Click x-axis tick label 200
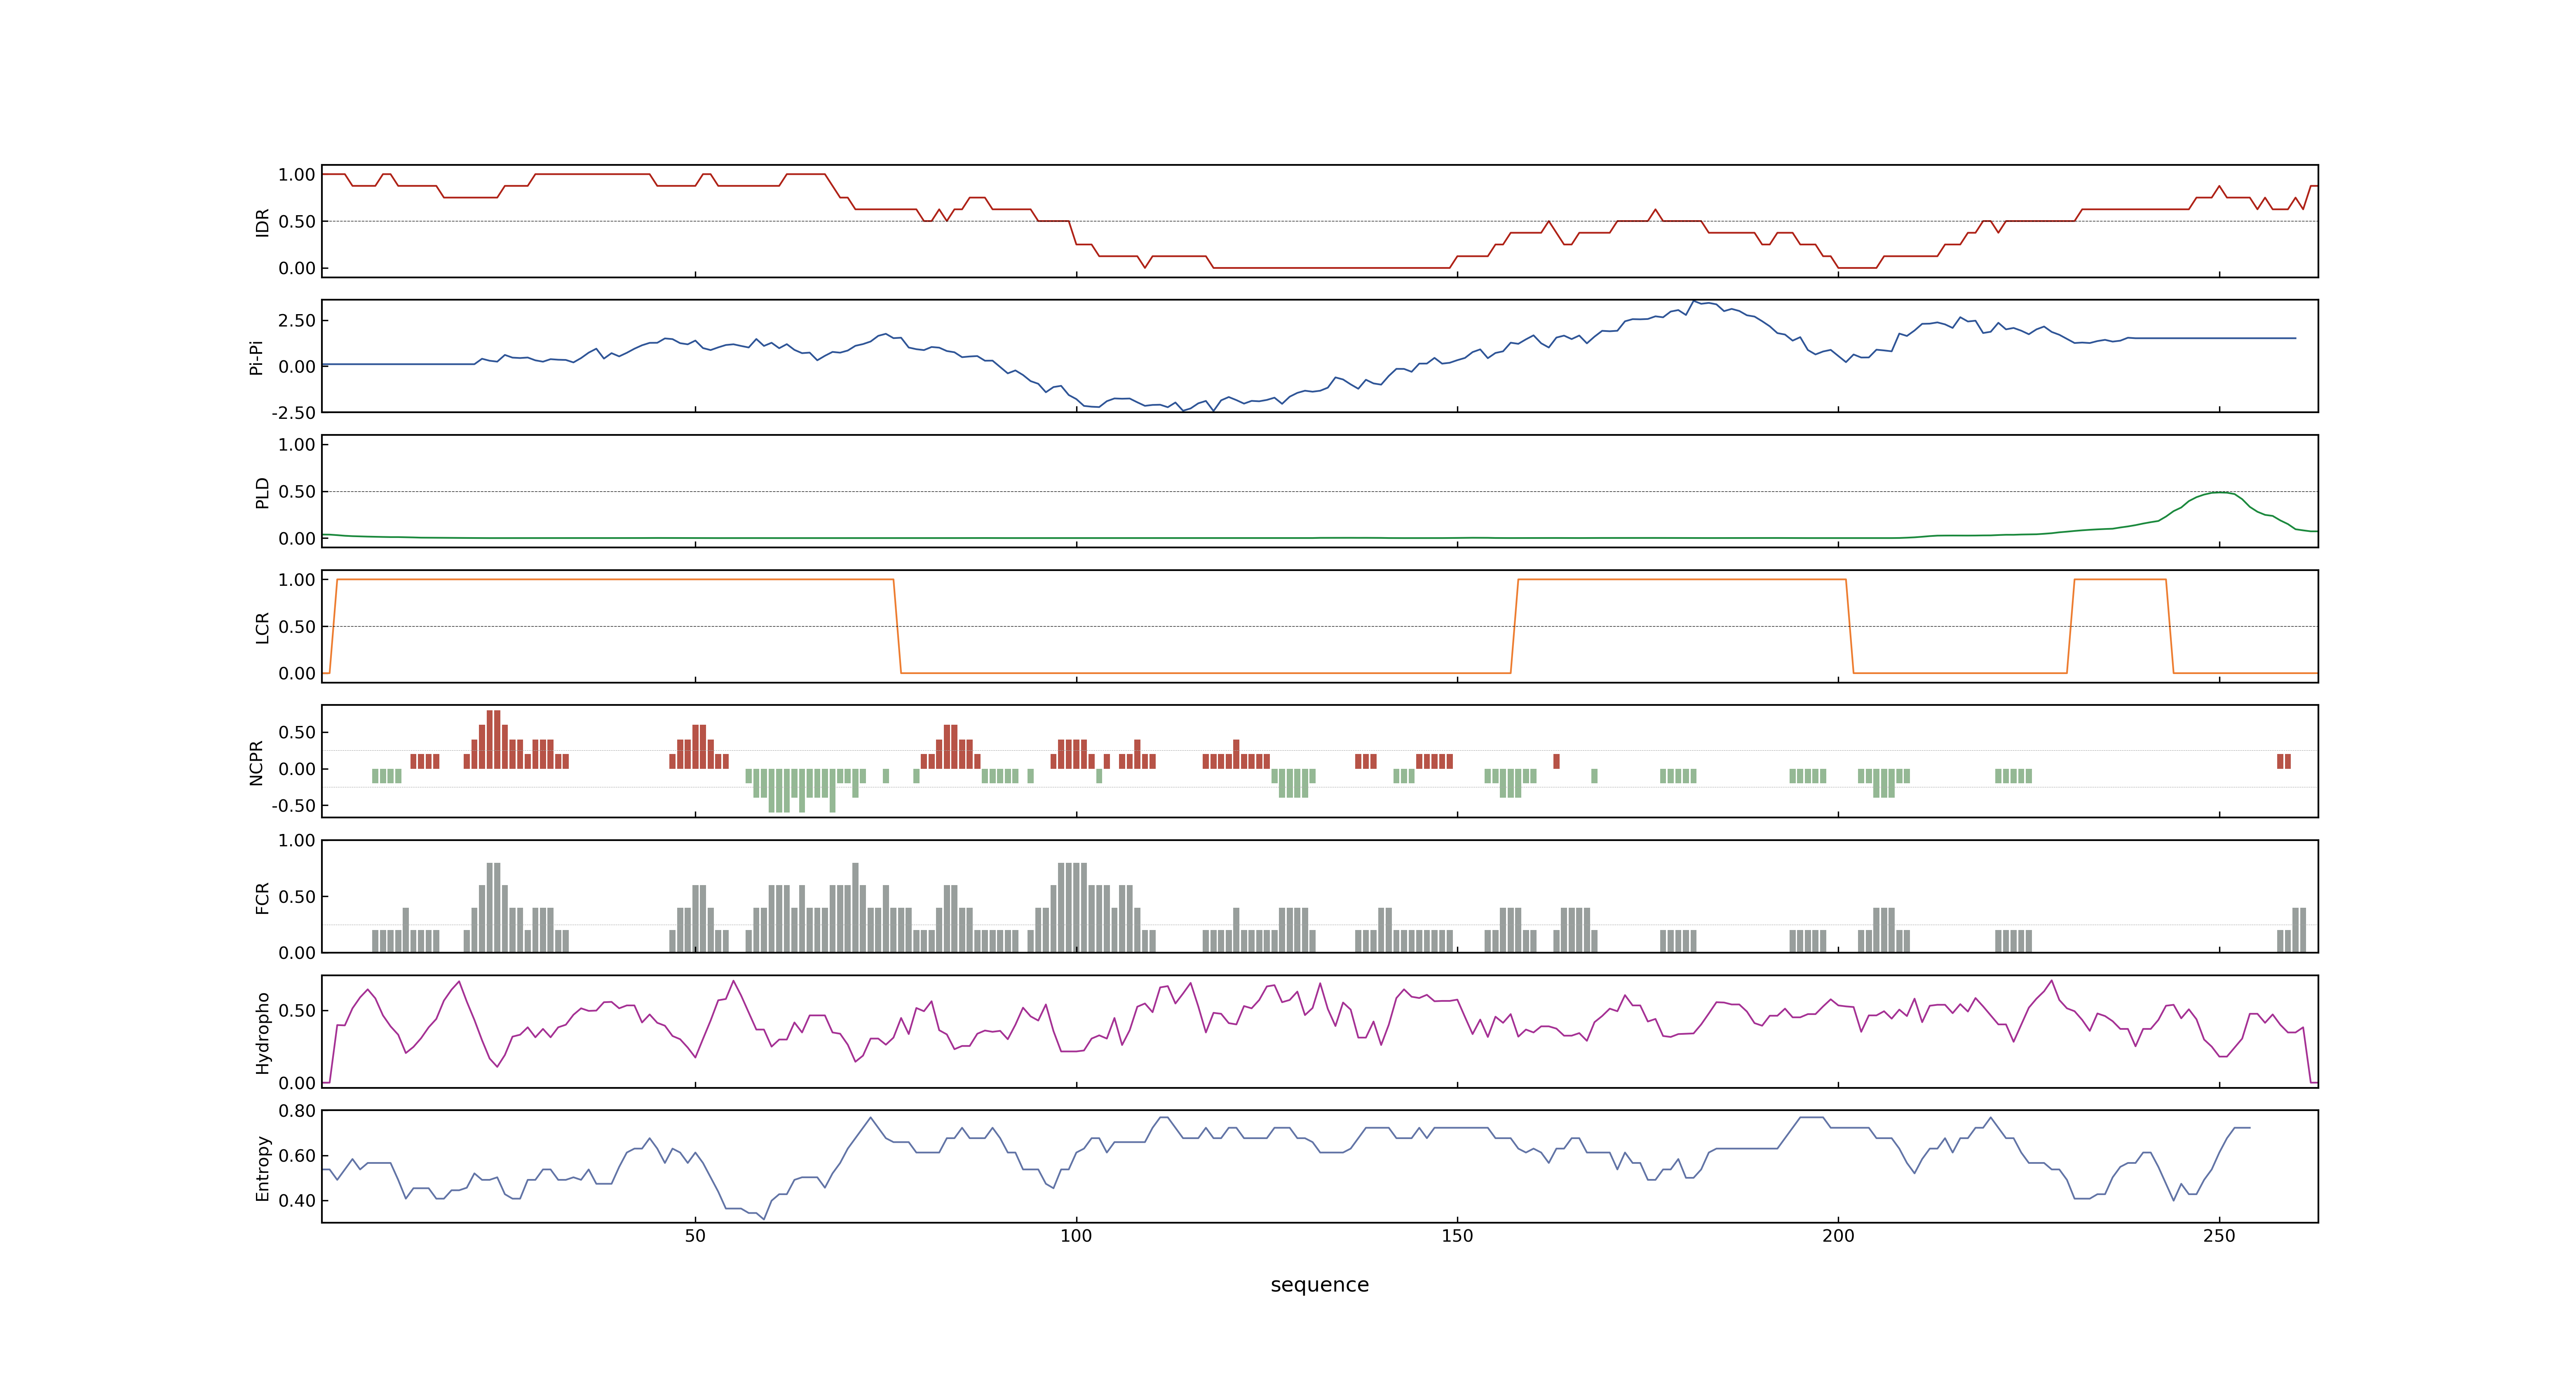 [1838, 1236]
